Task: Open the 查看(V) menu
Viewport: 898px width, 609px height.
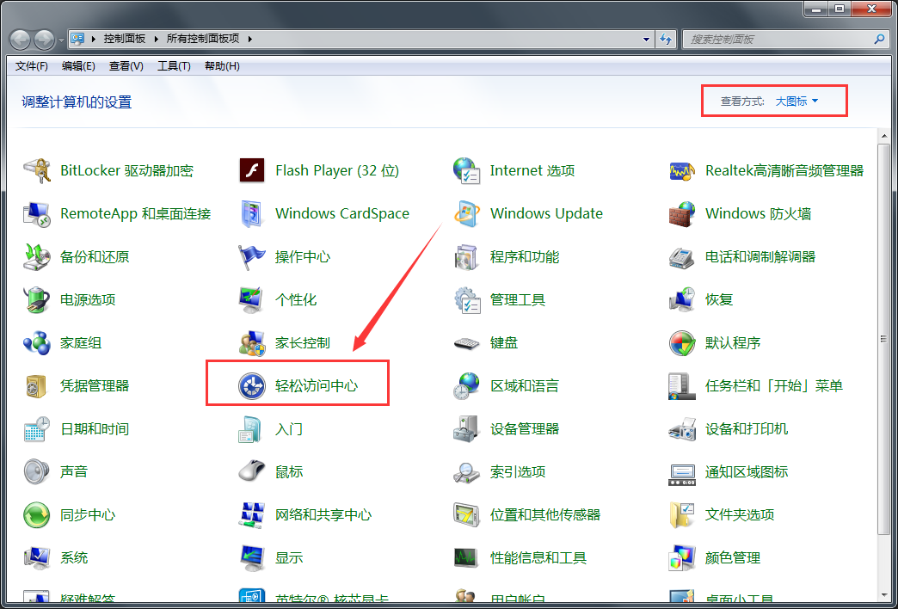Action: (126, 66)
